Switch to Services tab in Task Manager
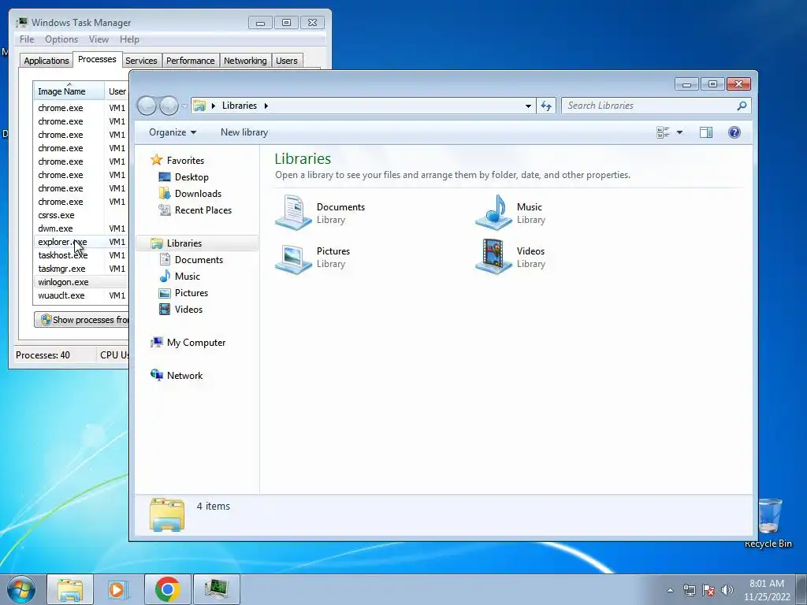Screen dimensions: 807x605 [x=141, y=61]
